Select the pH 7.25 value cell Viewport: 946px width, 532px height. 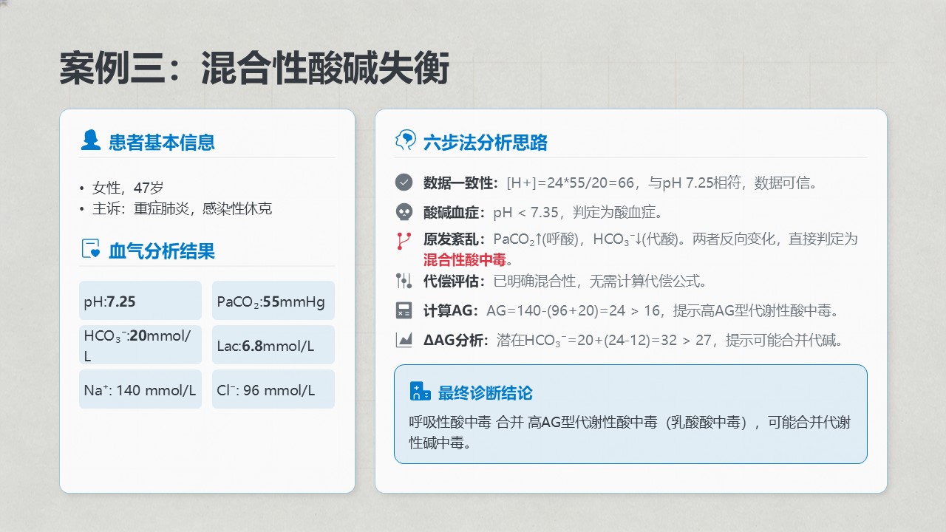tap(140, 301)
